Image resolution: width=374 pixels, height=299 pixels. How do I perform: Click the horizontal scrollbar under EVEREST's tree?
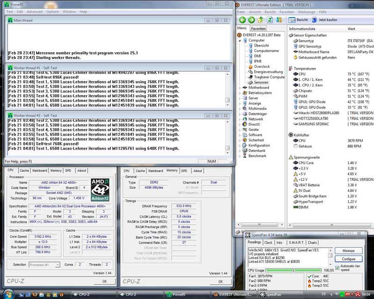pyautogui.click(x=260, y=225)
